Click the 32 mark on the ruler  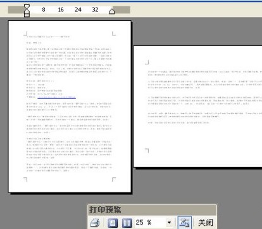pyautogui.click(x=95, y=9)
